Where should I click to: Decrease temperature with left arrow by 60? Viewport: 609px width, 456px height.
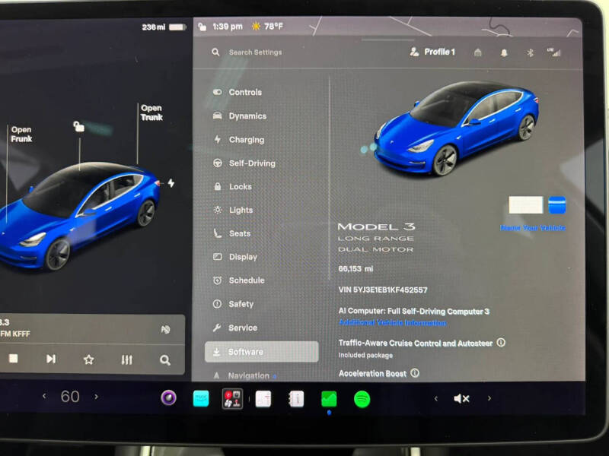44,396
